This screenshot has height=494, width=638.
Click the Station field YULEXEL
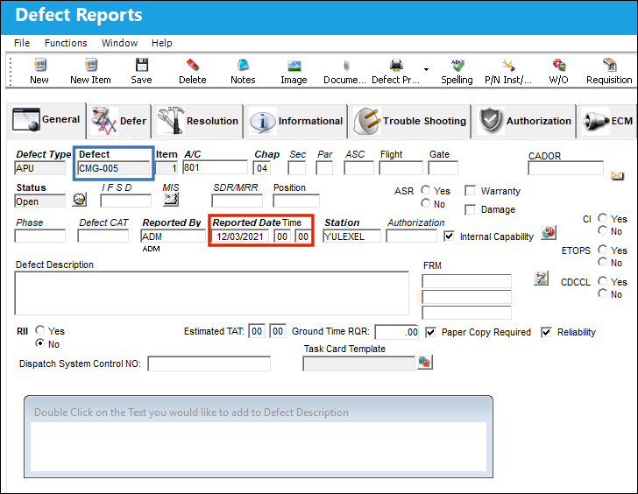point(351,236)
